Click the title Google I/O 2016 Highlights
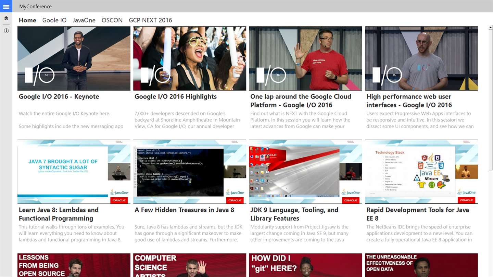This screenshot has width=493, height=277. click(x=176, y=96)
